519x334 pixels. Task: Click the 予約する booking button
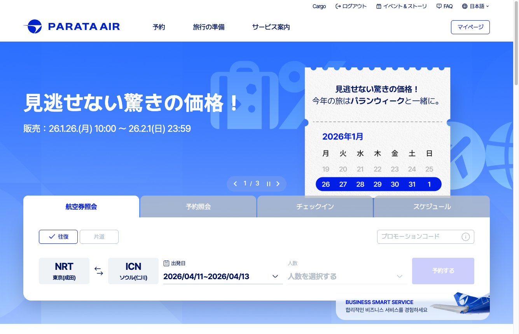coord(443,271)
